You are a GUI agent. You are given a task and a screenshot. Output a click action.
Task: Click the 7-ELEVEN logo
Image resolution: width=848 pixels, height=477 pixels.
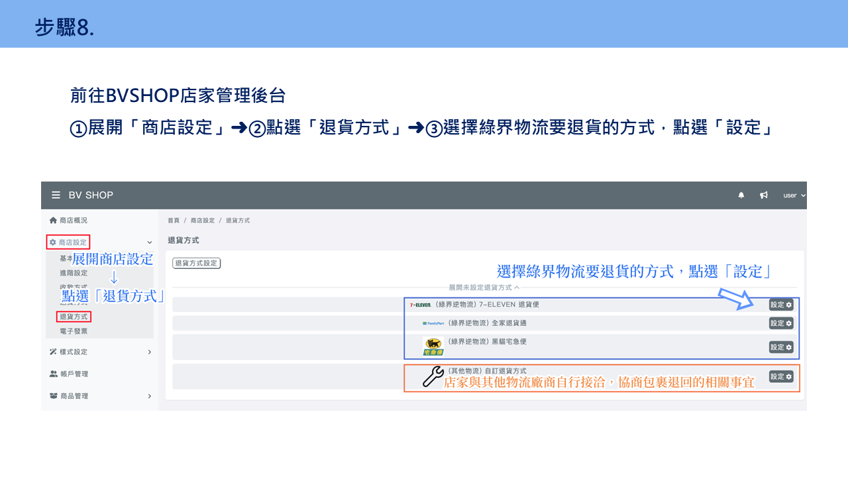(420, 305)
